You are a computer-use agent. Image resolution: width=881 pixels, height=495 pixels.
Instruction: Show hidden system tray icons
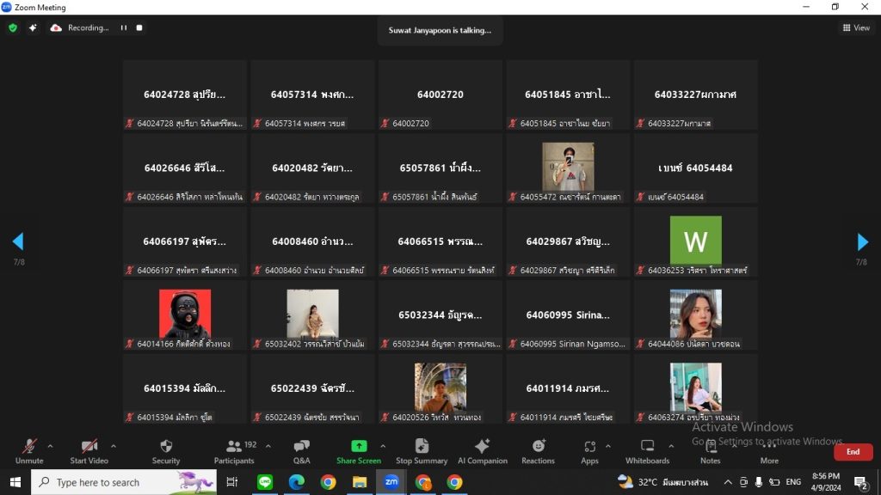(x=728, y=482)
